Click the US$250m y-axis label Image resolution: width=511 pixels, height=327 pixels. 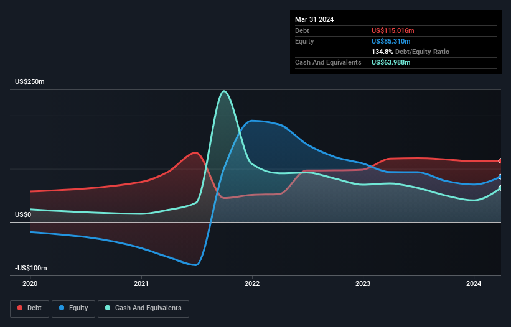[30, 81]
